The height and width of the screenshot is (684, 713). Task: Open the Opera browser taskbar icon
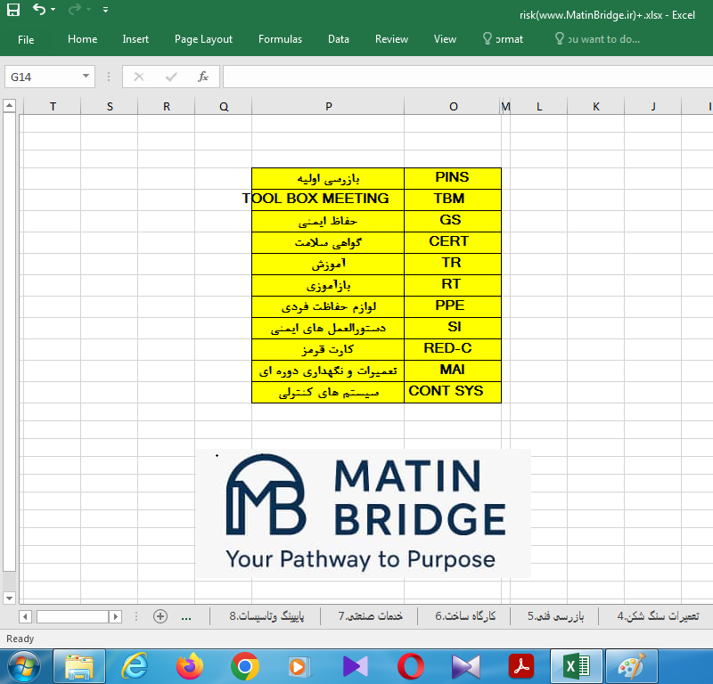point(411,665)
